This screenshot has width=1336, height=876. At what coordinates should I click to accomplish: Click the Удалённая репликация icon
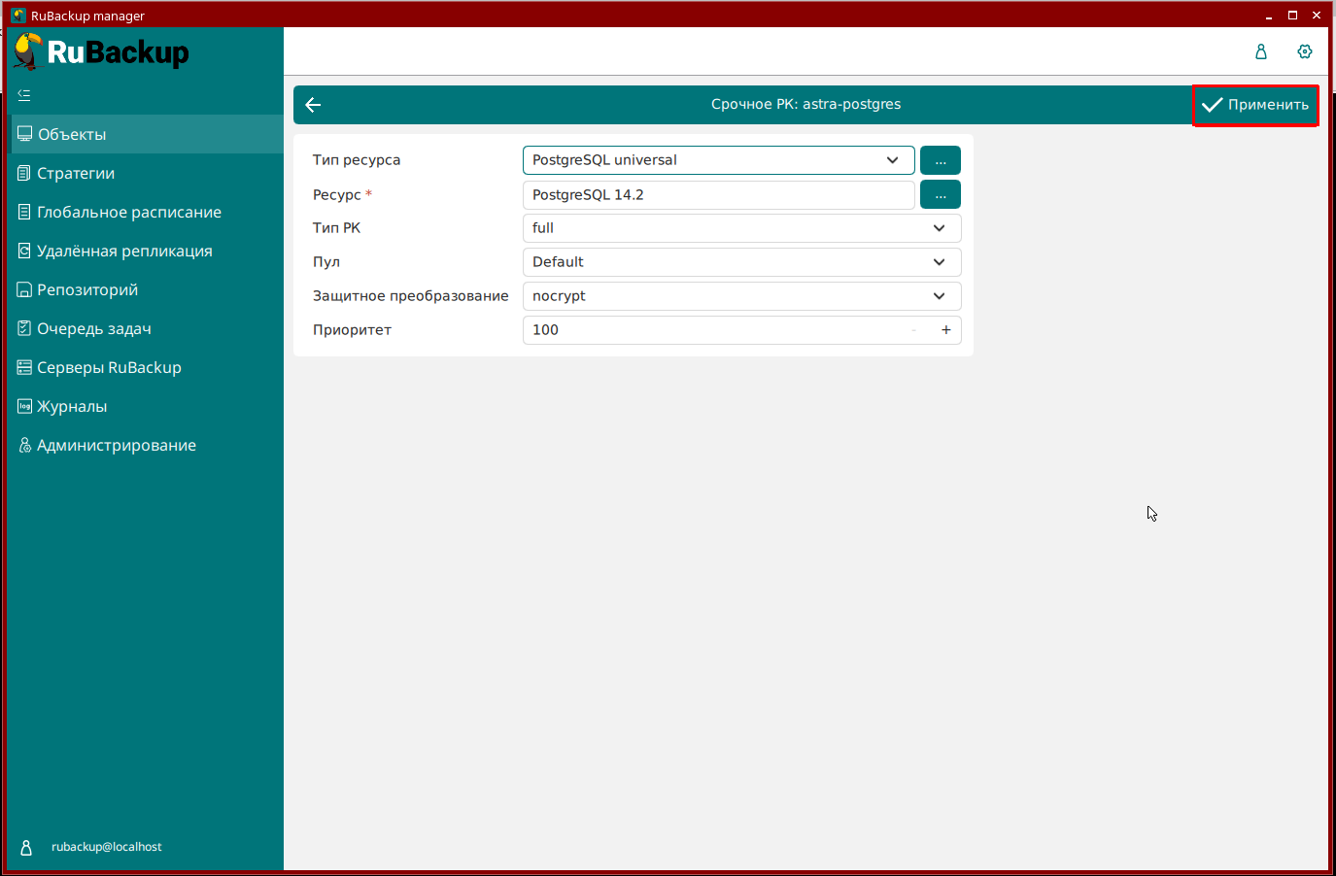point(24,251)
